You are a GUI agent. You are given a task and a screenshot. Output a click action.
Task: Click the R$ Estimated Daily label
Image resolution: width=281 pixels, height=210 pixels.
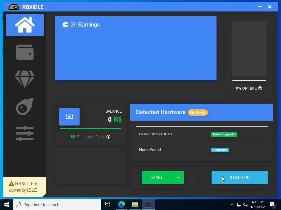click(x=87, y=137)
